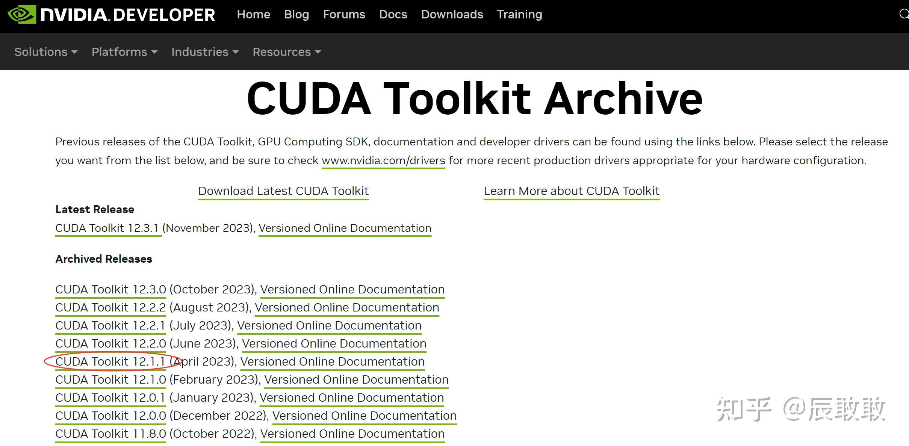909x446 pixels.
Task: Follow the www.nvidia.com/drivers link
Action: [383, 160]
